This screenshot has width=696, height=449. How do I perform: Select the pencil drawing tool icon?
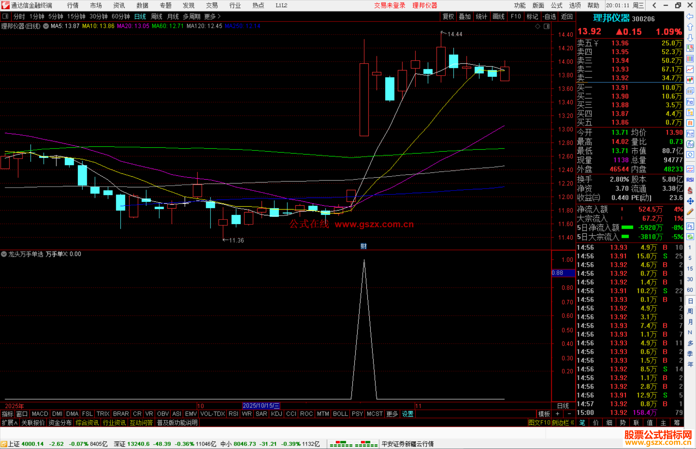tap(690, 212)
